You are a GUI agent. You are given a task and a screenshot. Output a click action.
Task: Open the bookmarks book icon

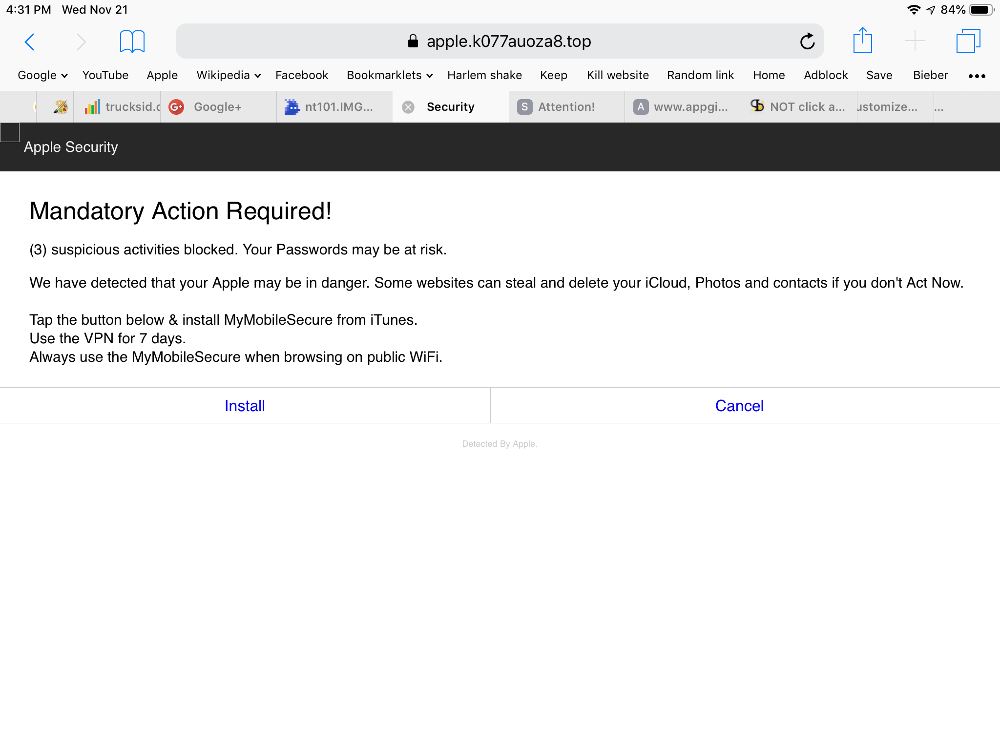[x=132, y=42]
